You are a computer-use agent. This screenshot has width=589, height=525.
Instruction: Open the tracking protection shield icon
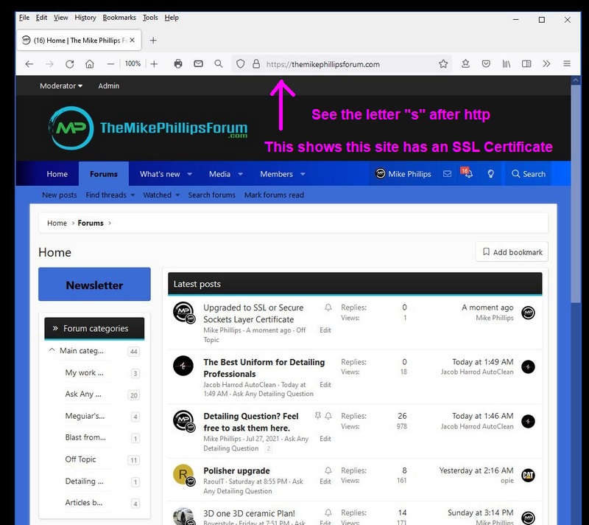coord(241,64)
